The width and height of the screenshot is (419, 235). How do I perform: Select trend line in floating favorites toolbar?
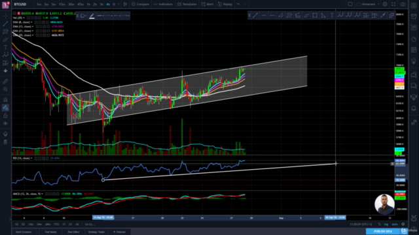click(x=255, y=16)
